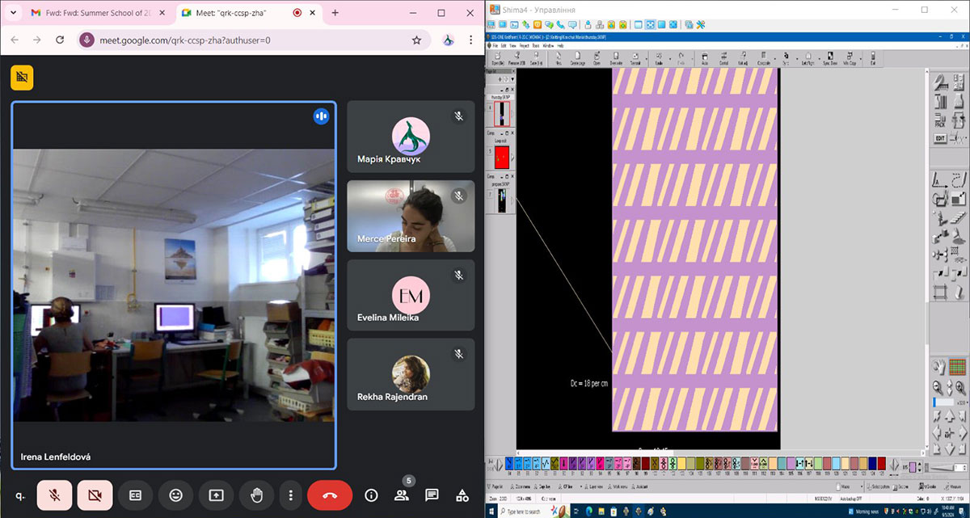Open meeting details info panel
Viewport: 970px width, 518px height.
[371, 495]
